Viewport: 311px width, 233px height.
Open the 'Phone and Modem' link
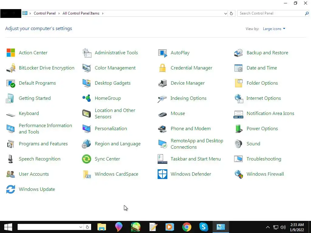(191, 129)
